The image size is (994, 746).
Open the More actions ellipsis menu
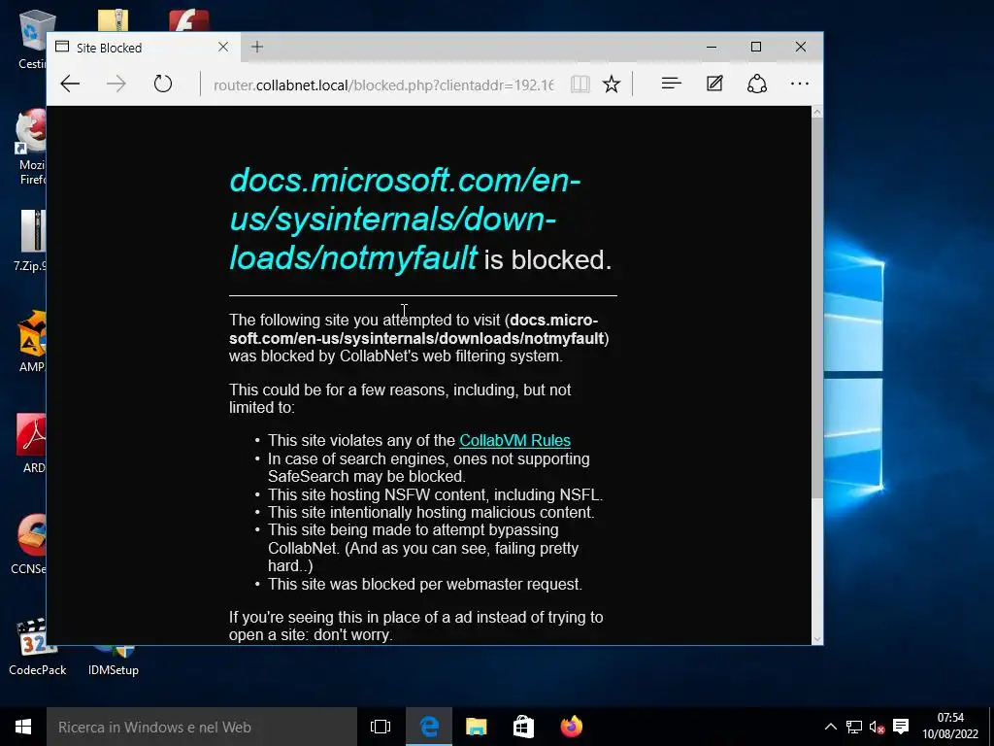pos(800,84)
